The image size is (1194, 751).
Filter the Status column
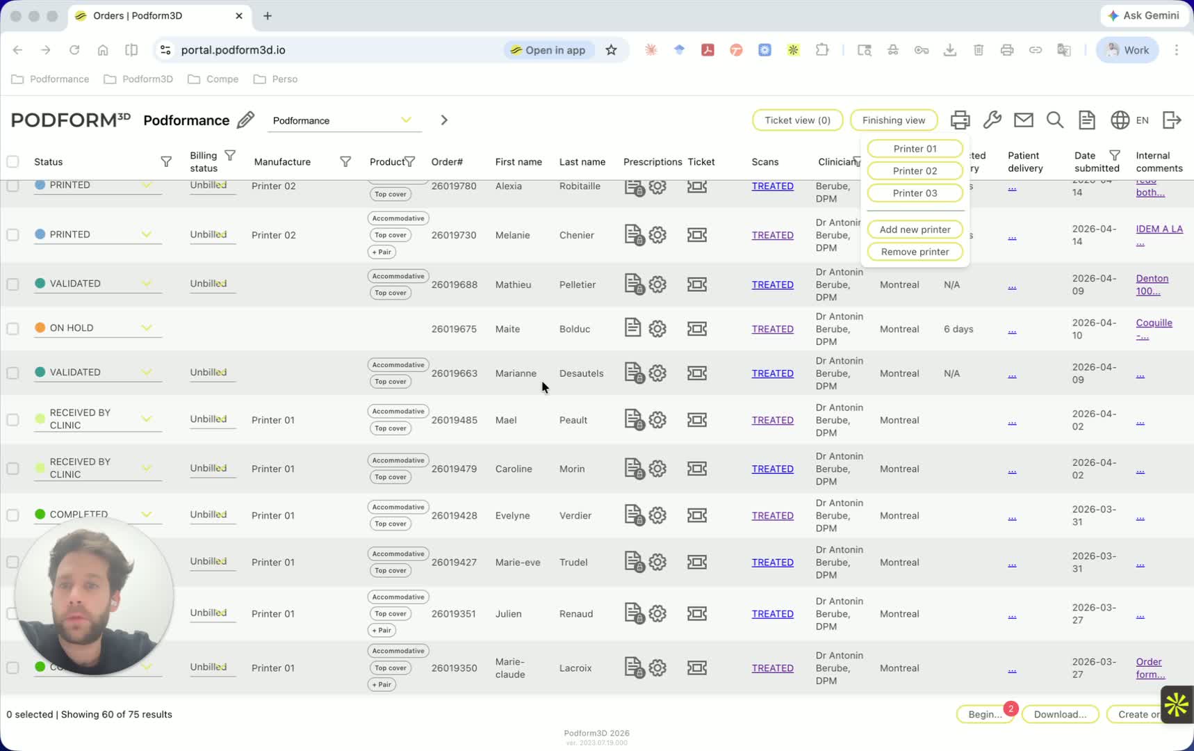pos(166,162)
